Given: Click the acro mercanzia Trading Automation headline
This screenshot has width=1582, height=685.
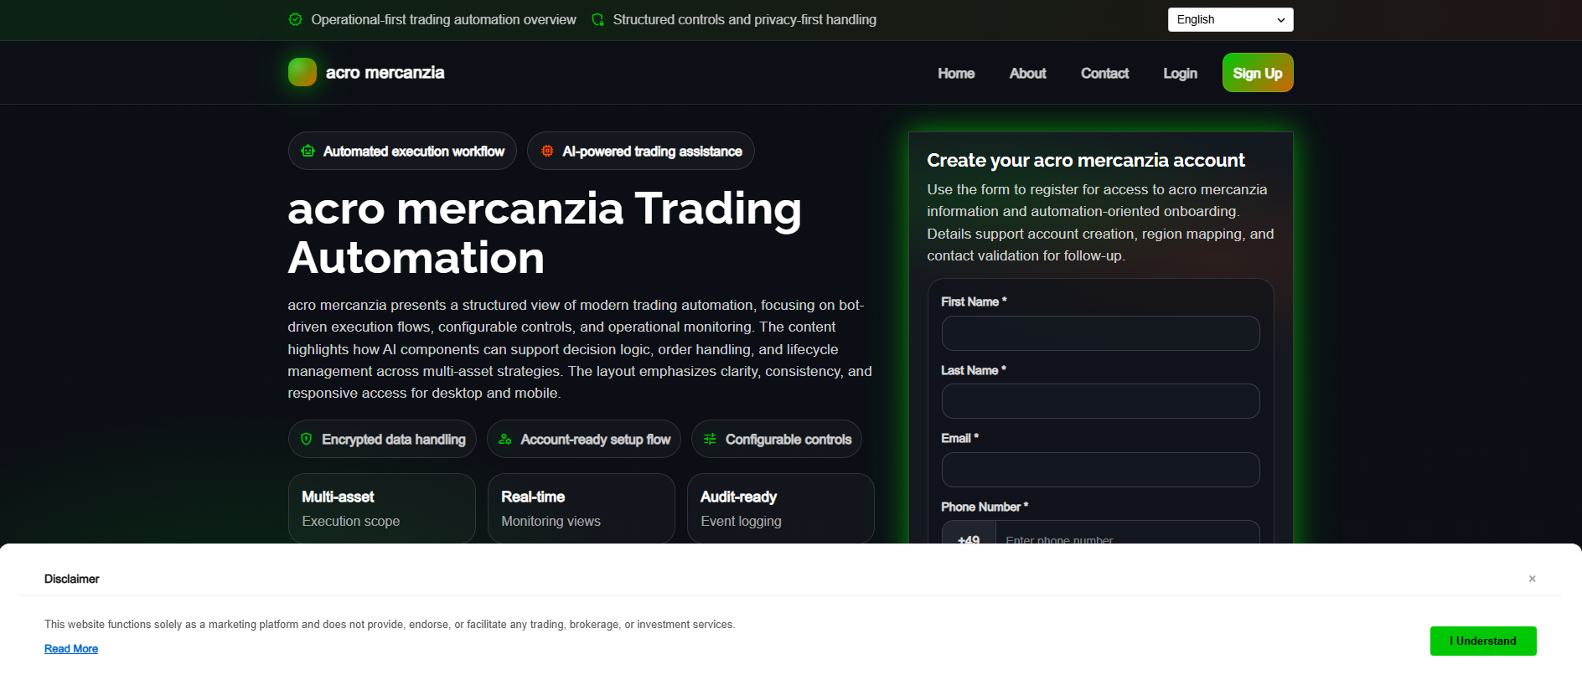Looking at the screenshot, I should (545, 233).
